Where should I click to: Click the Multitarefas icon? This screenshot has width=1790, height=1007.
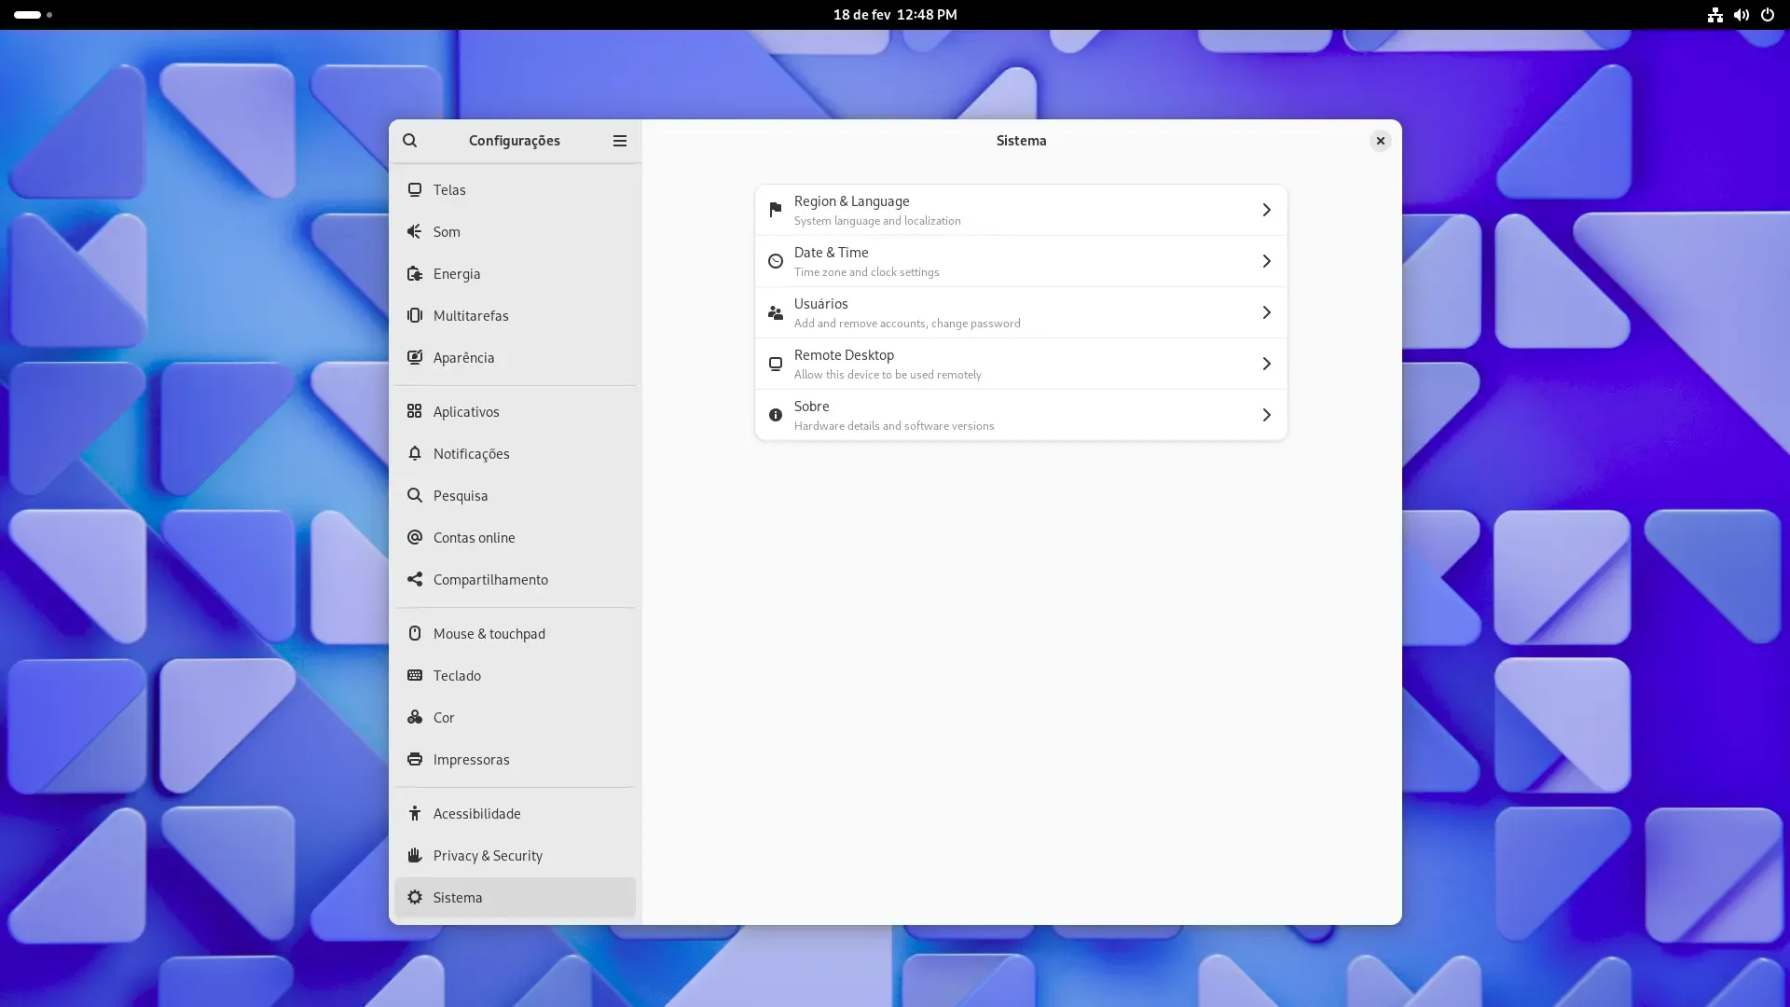415,316
